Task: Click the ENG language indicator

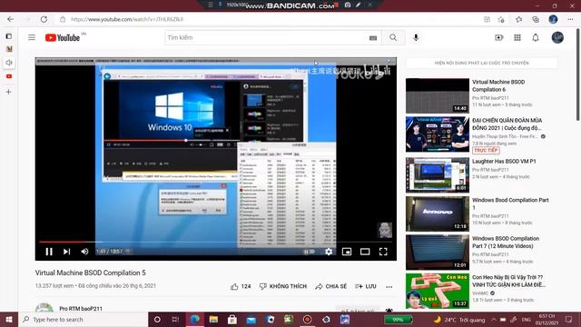Action: pos(527,320)
